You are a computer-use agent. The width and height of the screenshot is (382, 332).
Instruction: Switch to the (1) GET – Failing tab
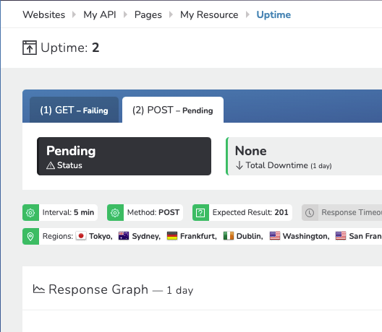(74, 110)
